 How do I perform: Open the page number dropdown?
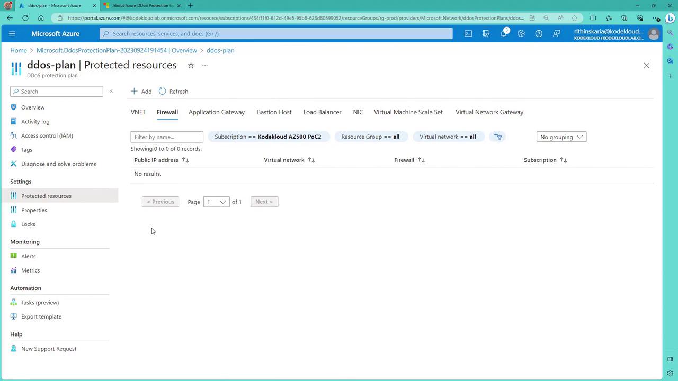tap(216, 202)
